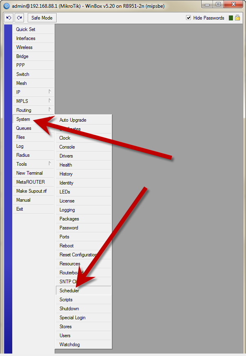Click the Undo arrow icon in toolbar

9,18
